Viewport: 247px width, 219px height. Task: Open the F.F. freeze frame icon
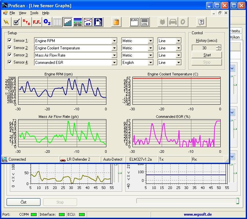click(37, 22)
